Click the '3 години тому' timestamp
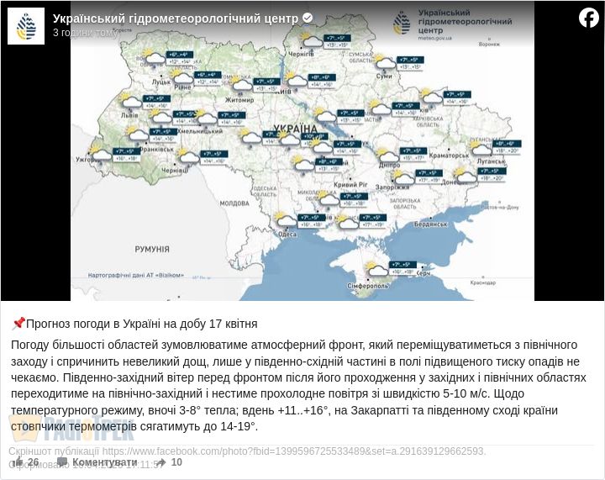The width and height of the screenshot is (605, 480). pos(85,33)
